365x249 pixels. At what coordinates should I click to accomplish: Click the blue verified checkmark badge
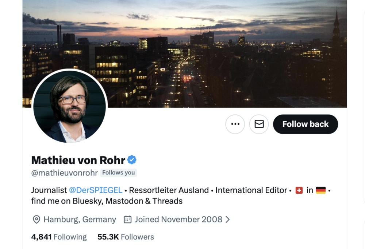click(132, 160)
